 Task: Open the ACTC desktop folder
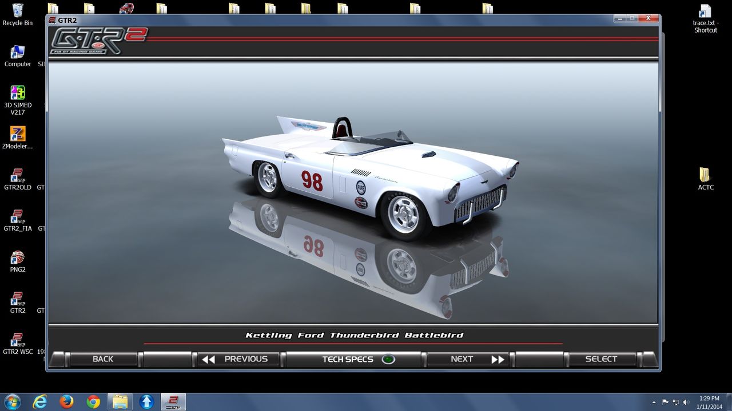click(x=705, y=179)
